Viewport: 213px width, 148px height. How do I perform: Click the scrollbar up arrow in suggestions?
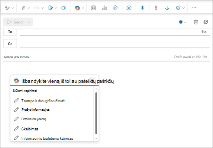tap(96, 89)
